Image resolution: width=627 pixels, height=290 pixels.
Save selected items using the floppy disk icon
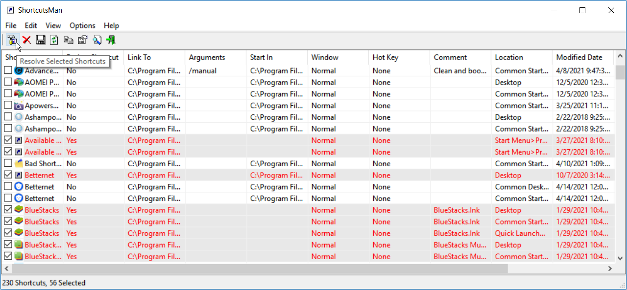[x=41, y=40]
